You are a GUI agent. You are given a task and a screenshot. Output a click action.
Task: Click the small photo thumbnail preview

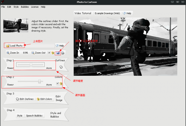click(x=16, y=25)
